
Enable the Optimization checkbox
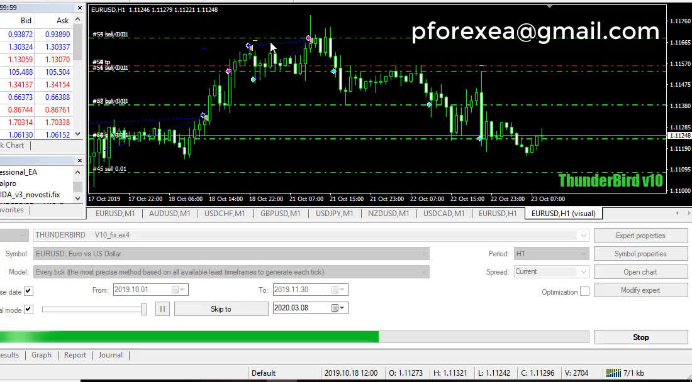coord(584,292)
